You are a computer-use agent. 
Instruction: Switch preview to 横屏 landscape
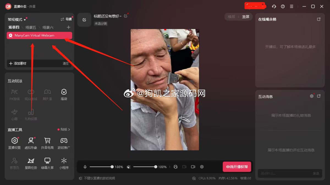(x=232, y=17)
